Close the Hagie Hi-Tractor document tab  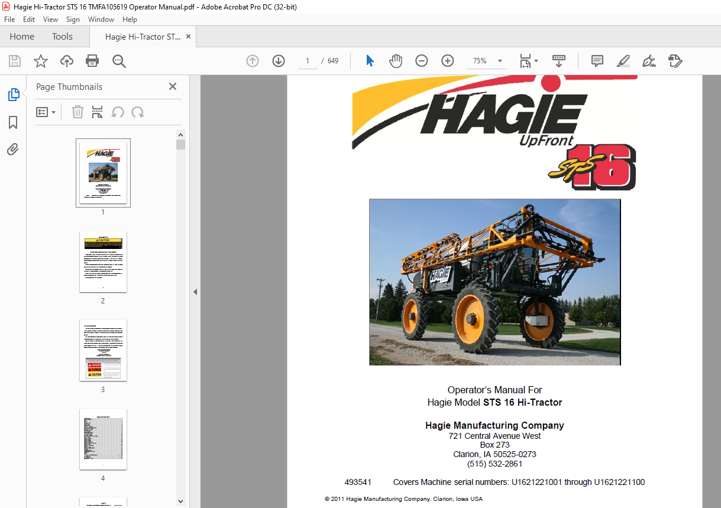tap(189, 37)
